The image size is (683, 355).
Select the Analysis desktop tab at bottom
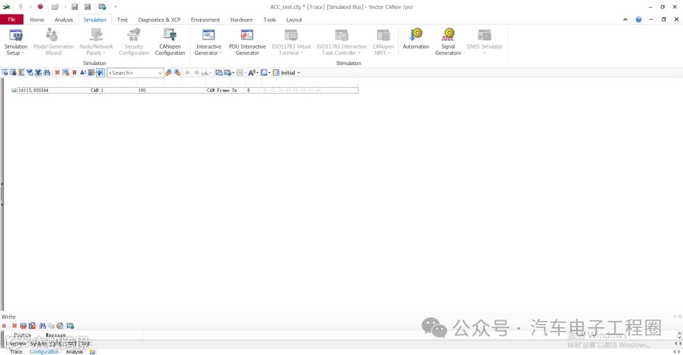75,352
